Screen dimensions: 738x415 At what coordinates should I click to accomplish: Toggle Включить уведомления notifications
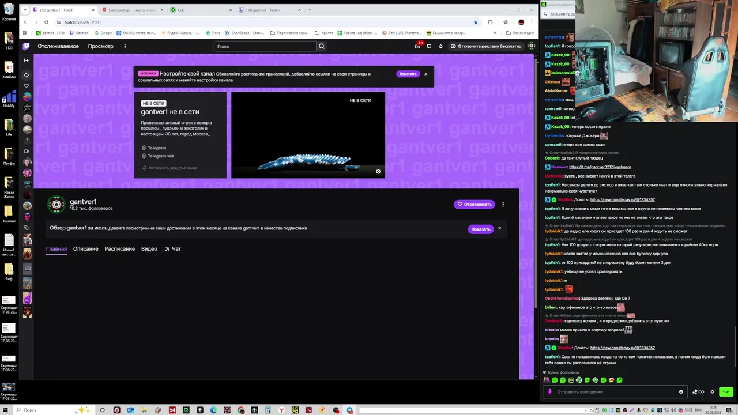tap(170, 168)
